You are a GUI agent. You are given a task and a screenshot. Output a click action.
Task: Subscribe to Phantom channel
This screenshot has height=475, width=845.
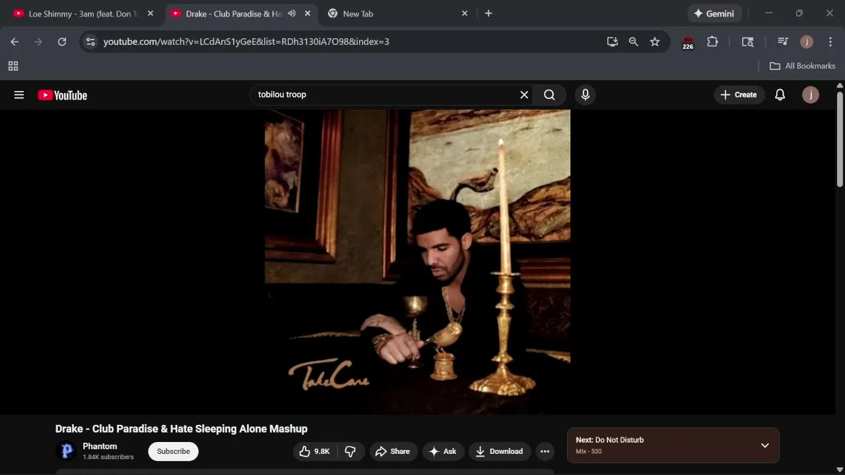[x=174, y=451]
